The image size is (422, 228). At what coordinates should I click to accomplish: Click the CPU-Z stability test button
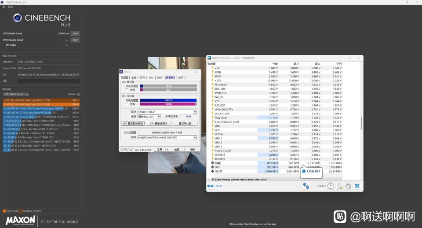(158, 124)
